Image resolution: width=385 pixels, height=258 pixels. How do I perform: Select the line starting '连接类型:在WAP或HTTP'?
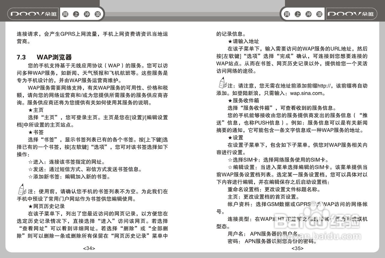point(297,219)
